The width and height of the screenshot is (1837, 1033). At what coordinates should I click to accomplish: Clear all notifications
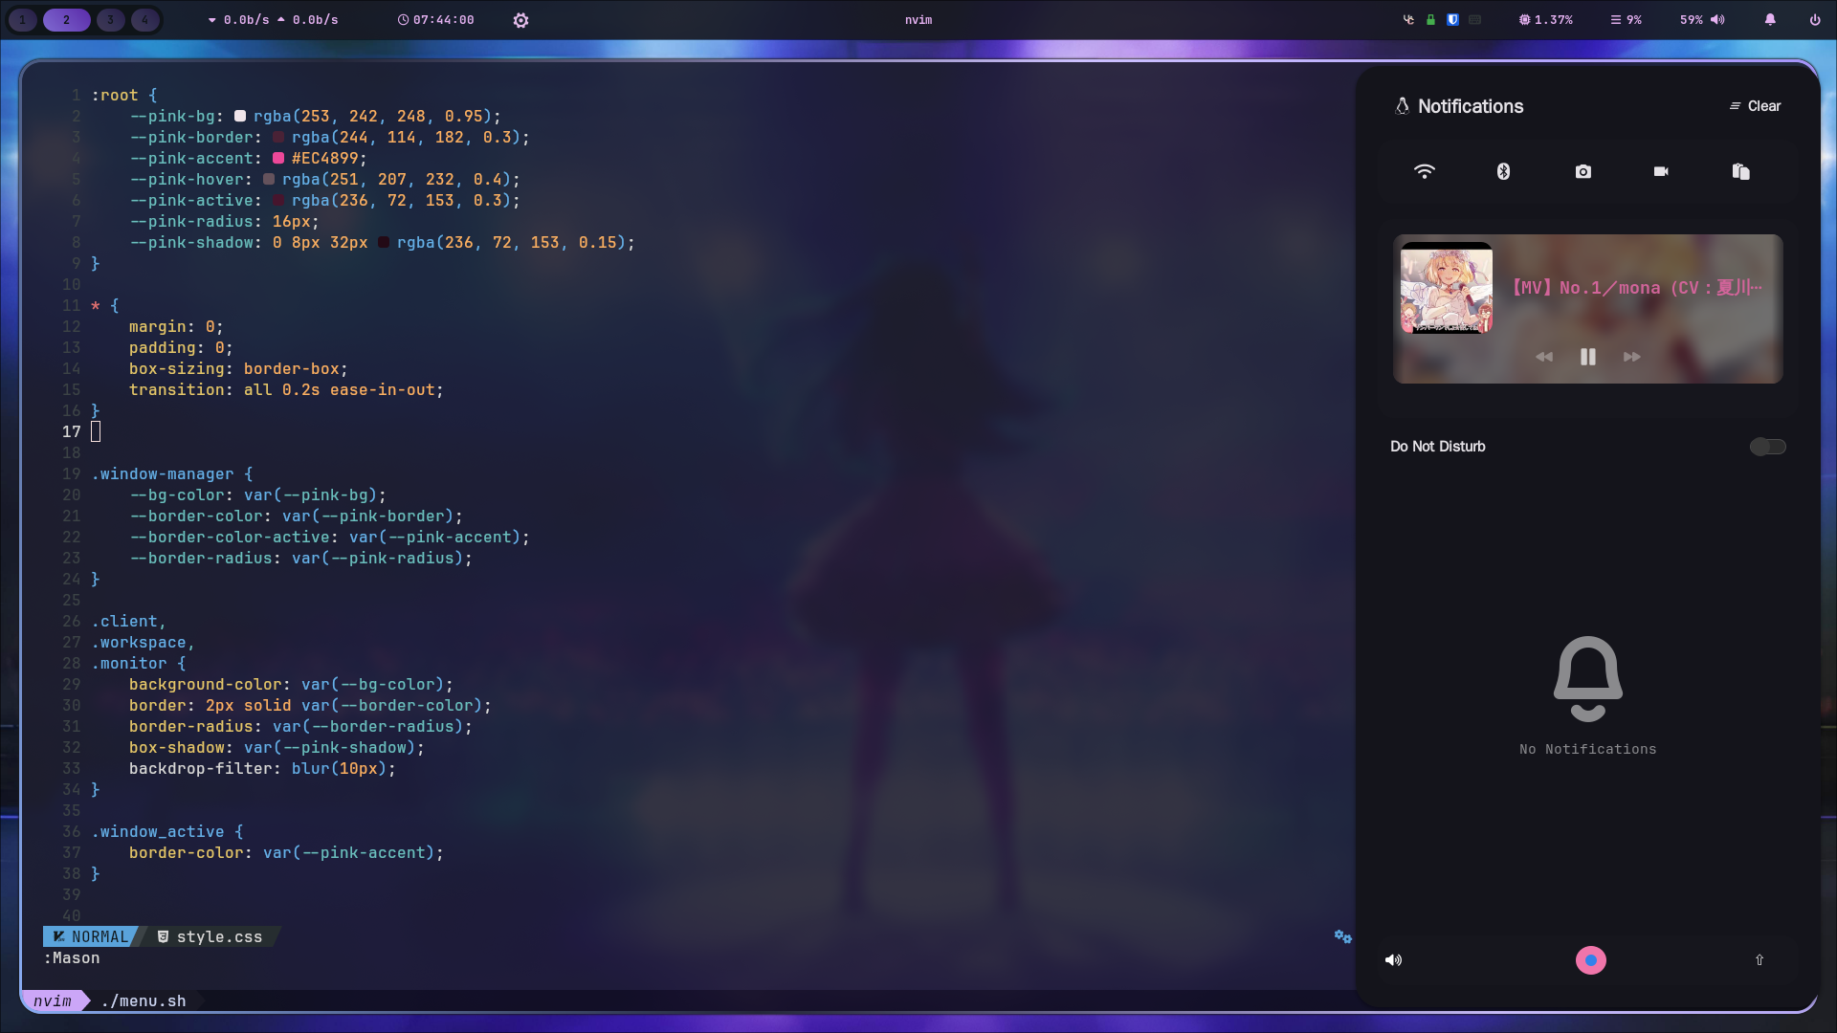1755,106
